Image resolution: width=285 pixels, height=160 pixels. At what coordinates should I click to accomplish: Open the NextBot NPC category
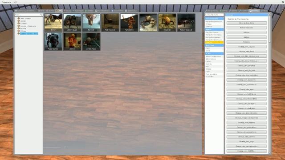(x=23, y=28)
